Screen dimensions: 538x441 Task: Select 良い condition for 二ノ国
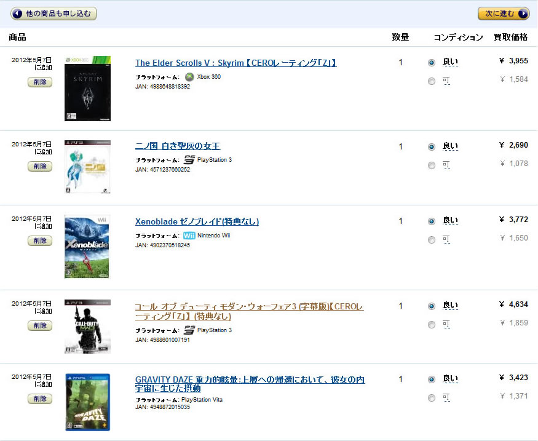tap(432, 147)
